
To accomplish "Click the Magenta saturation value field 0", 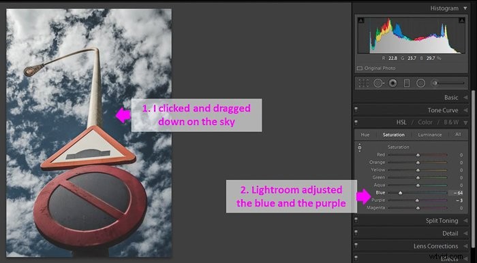I will 461,208.
